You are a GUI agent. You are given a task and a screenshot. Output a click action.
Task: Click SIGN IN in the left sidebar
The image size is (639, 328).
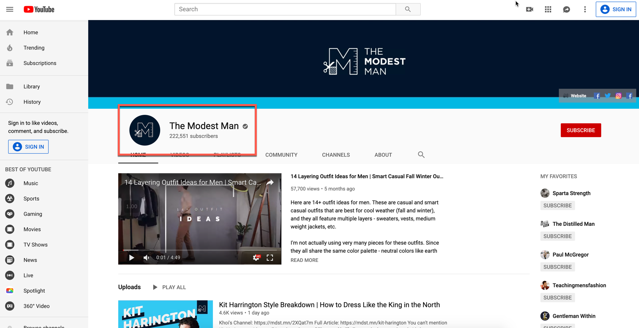point(28,147)
